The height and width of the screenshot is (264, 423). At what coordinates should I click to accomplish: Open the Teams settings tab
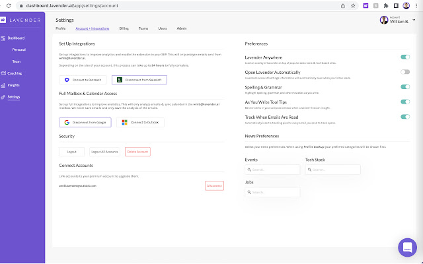pos(143,29)
